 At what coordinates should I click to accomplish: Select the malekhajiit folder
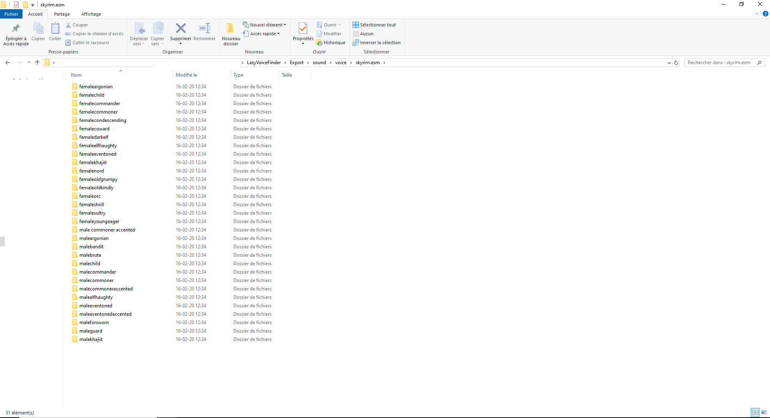91,339
